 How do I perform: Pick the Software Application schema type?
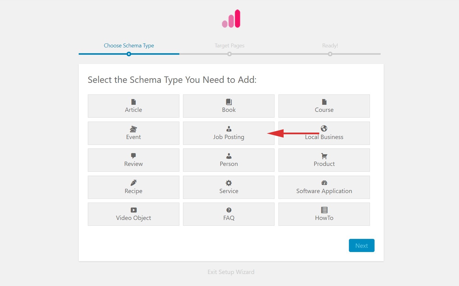coord(324,187)
